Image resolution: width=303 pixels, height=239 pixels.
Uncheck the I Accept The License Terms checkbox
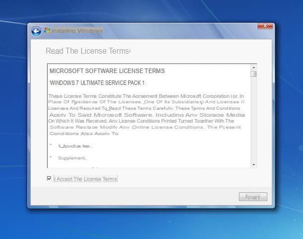pos(49,178)
